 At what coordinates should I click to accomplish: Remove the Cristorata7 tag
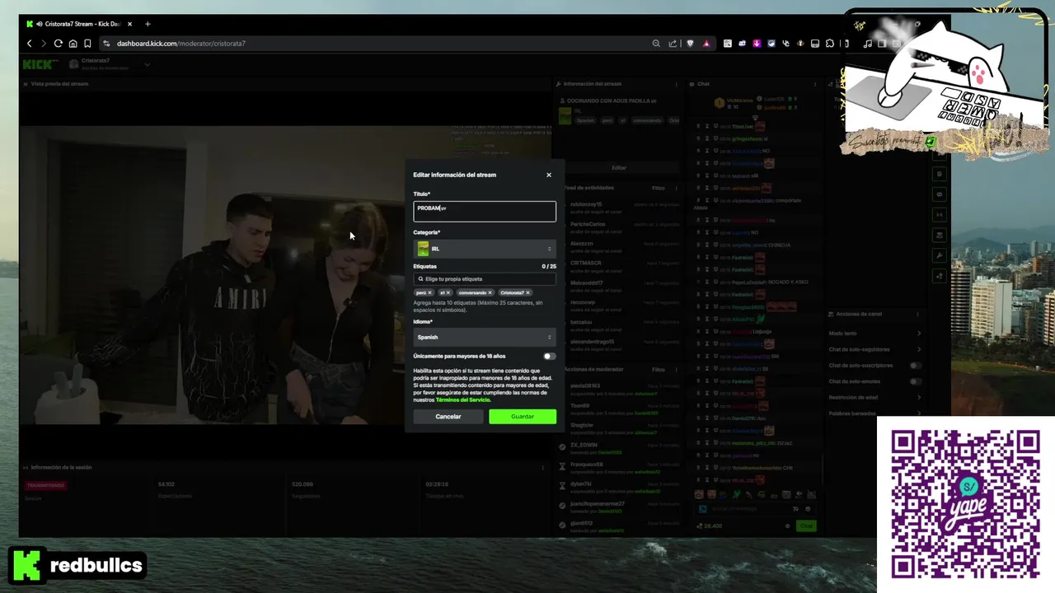pyautogui.click(x=527, y=292)
